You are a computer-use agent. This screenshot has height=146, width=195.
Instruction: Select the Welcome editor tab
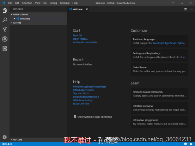coord(78,9)
